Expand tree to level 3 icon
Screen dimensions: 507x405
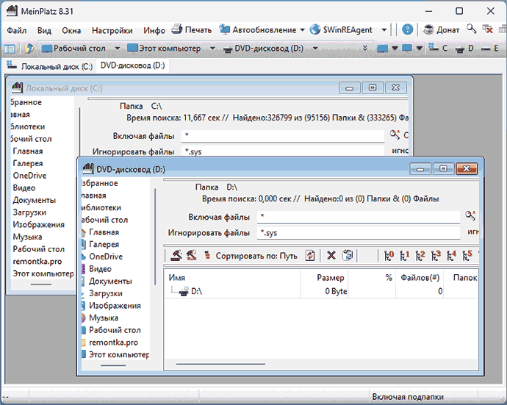pyautogui.click(x=436, y=256)
